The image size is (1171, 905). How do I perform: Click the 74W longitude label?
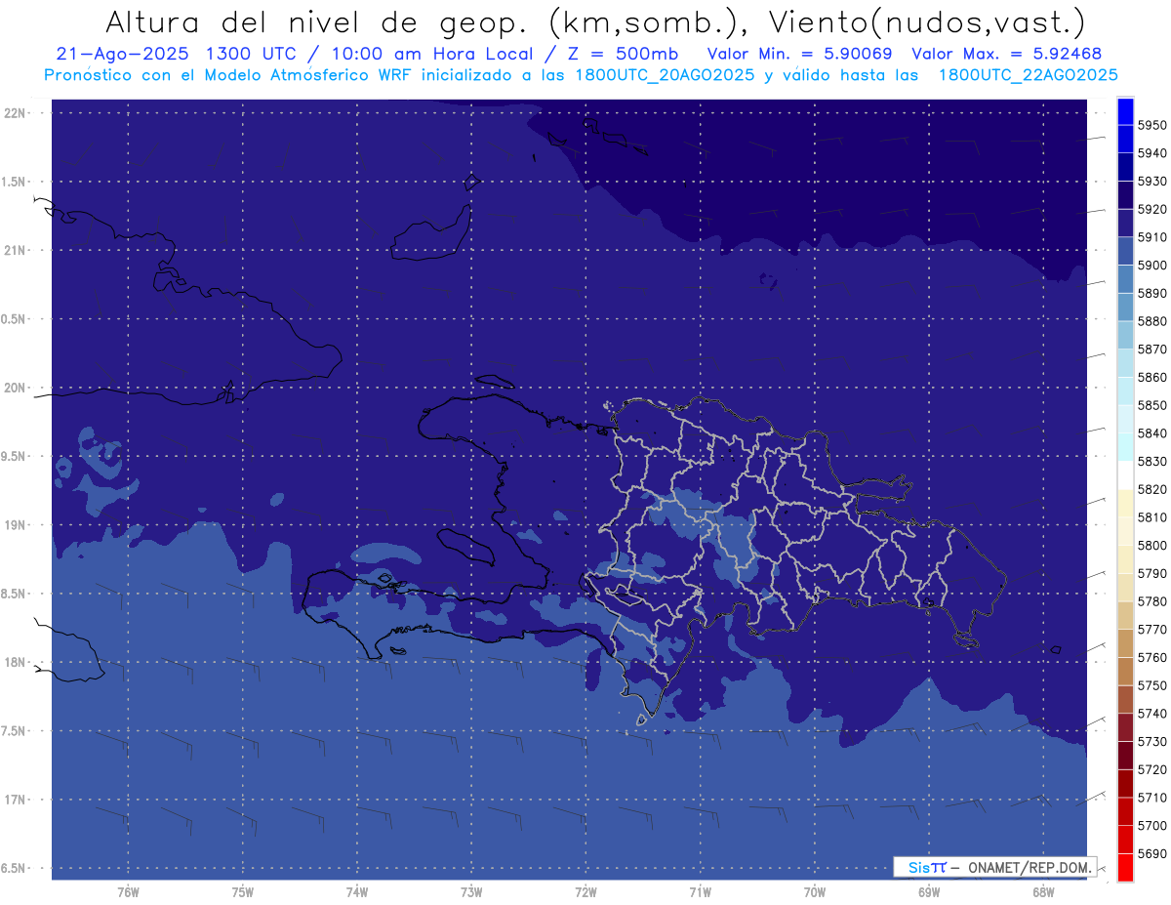click(357, 892)
